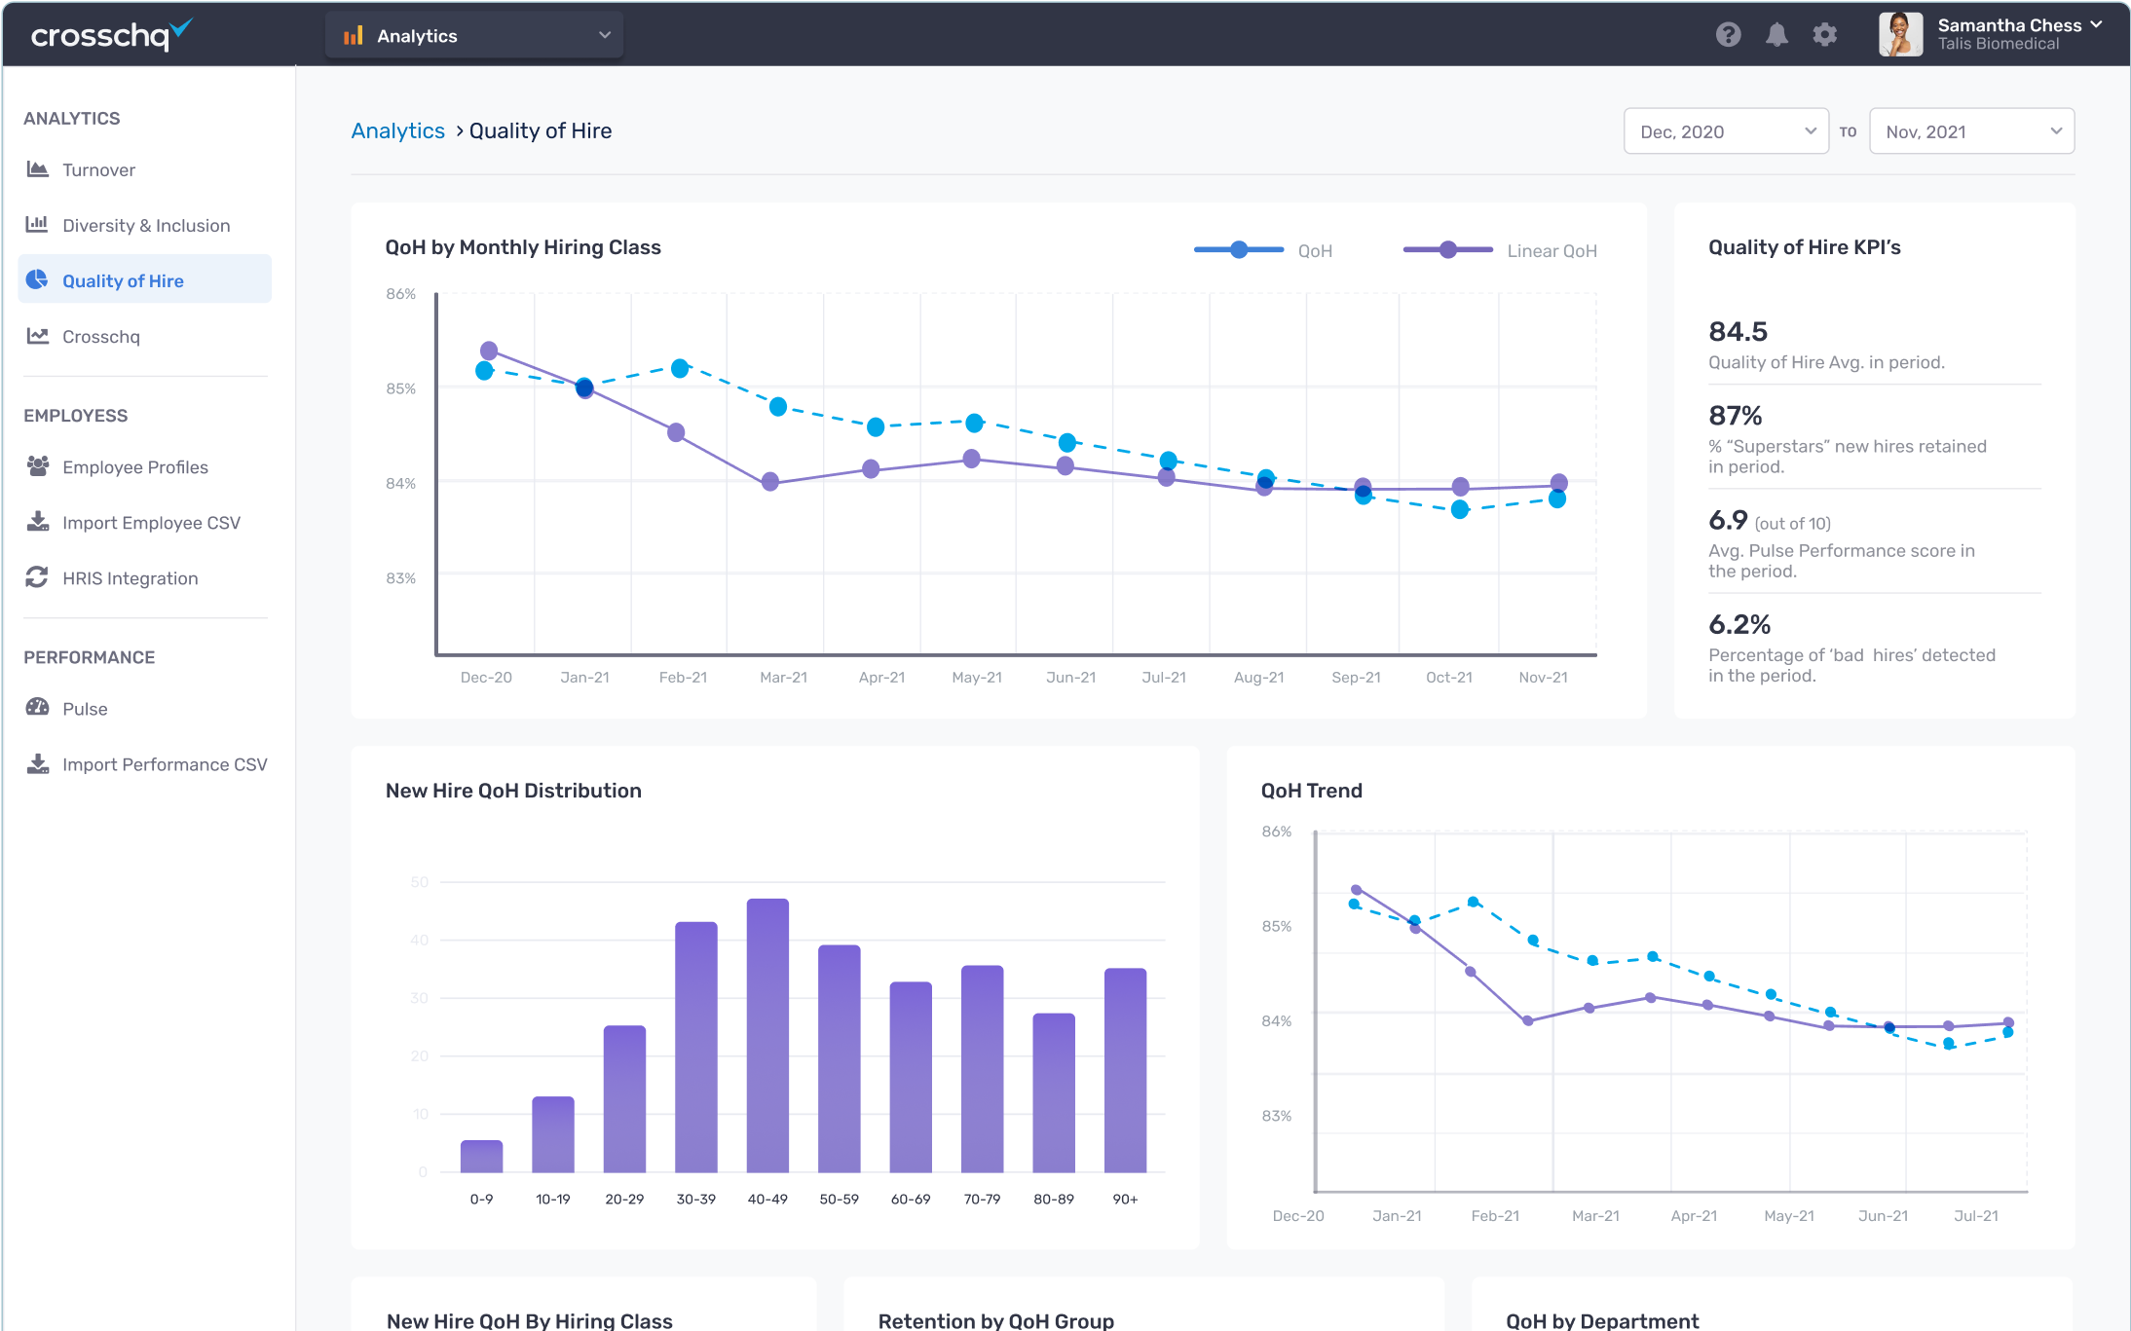This screenshot has height=1331, width=2131.
Task: Click the Import Performance CSV download icon
Action: click(x=37, y=763)
